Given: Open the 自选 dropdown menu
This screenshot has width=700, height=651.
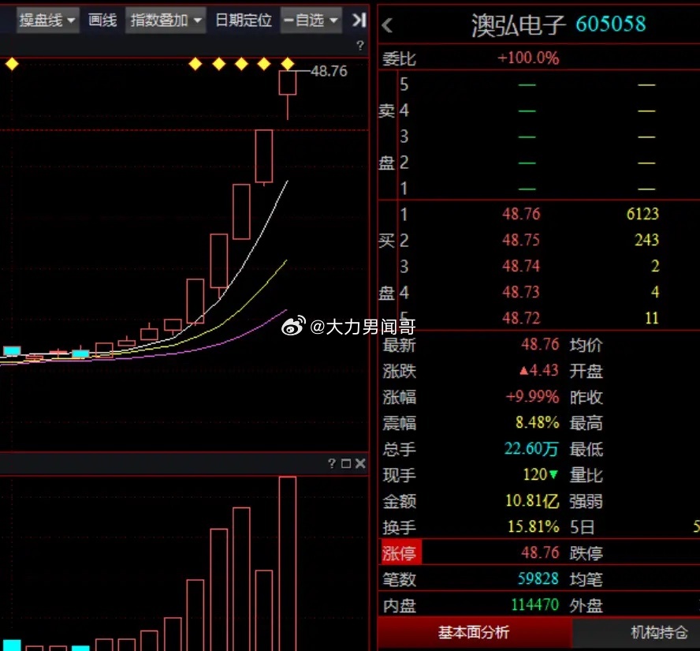Looking at the screenshot, I should (x=311, y=20).
